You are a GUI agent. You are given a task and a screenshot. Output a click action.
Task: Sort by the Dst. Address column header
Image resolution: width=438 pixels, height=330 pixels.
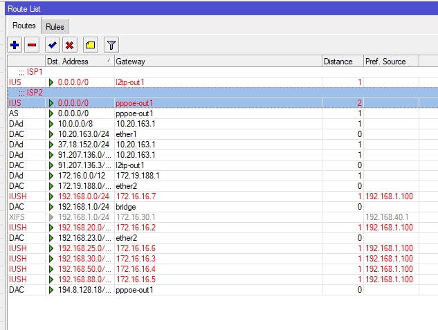click(x=80, y=62)
